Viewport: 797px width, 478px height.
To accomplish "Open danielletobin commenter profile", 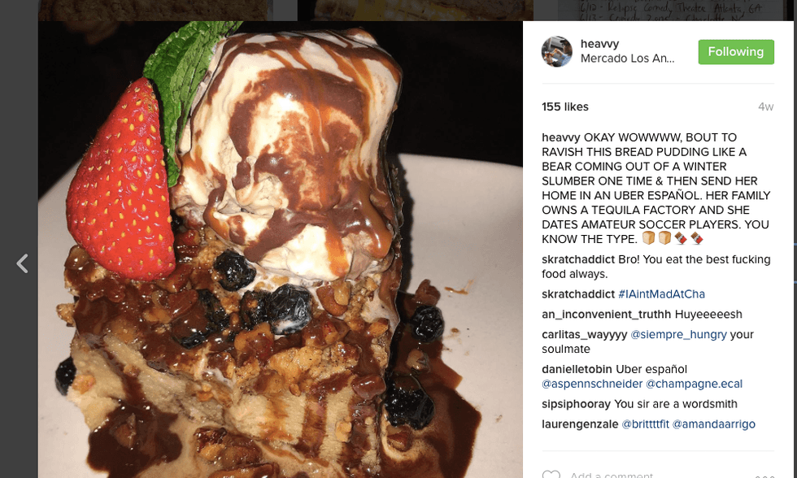I will [577, 369].
